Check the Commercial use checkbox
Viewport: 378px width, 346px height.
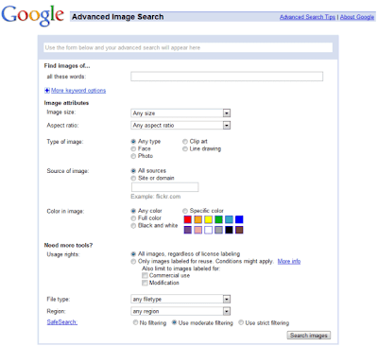coord(145,276)
